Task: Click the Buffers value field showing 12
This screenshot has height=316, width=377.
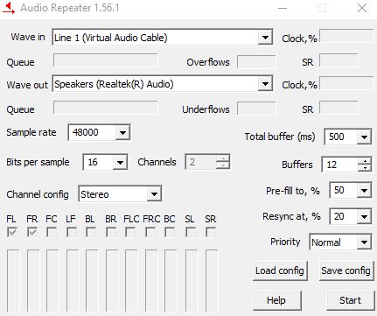Action: coord(340,165)
